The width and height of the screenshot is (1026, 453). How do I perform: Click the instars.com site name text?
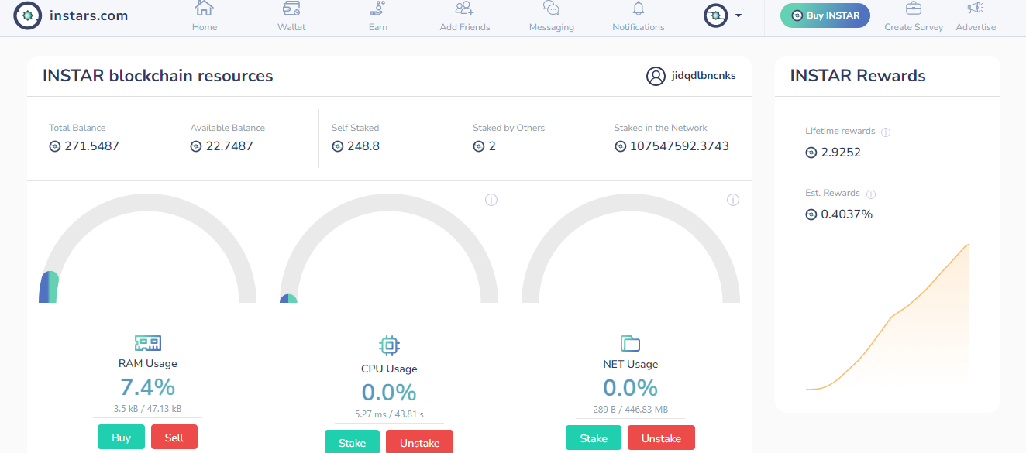pos(88,15)
